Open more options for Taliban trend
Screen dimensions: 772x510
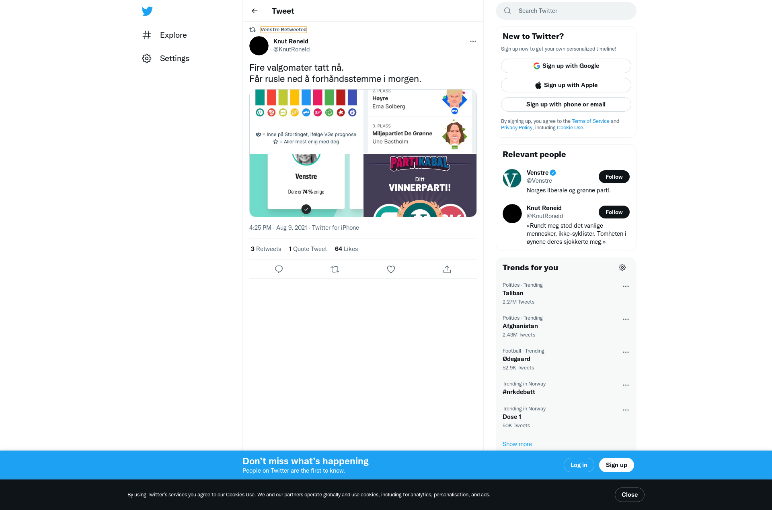tap(626, 286)
